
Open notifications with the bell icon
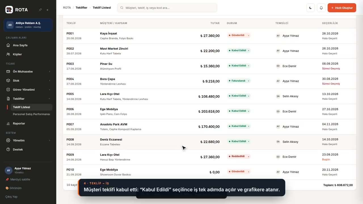(321, 8)
